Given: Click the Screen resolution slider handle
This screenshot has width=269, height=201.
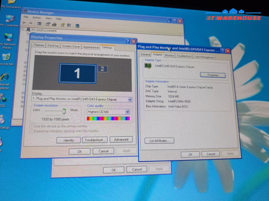Looking at the screenshot, I should pos(64,111).
